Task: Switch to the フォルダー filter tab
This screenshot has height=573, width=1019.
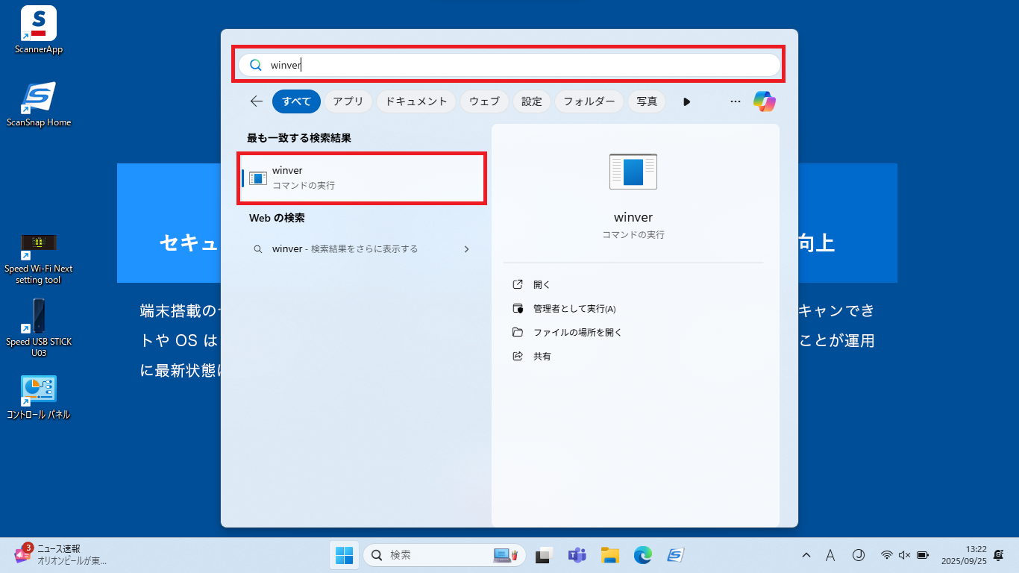Action: tap(589, 101)
